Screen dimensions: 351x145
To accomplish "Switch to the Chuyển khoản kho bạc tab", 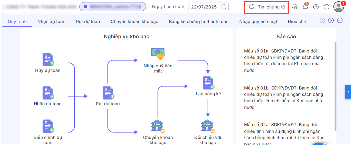I will [x=134, y=22].
